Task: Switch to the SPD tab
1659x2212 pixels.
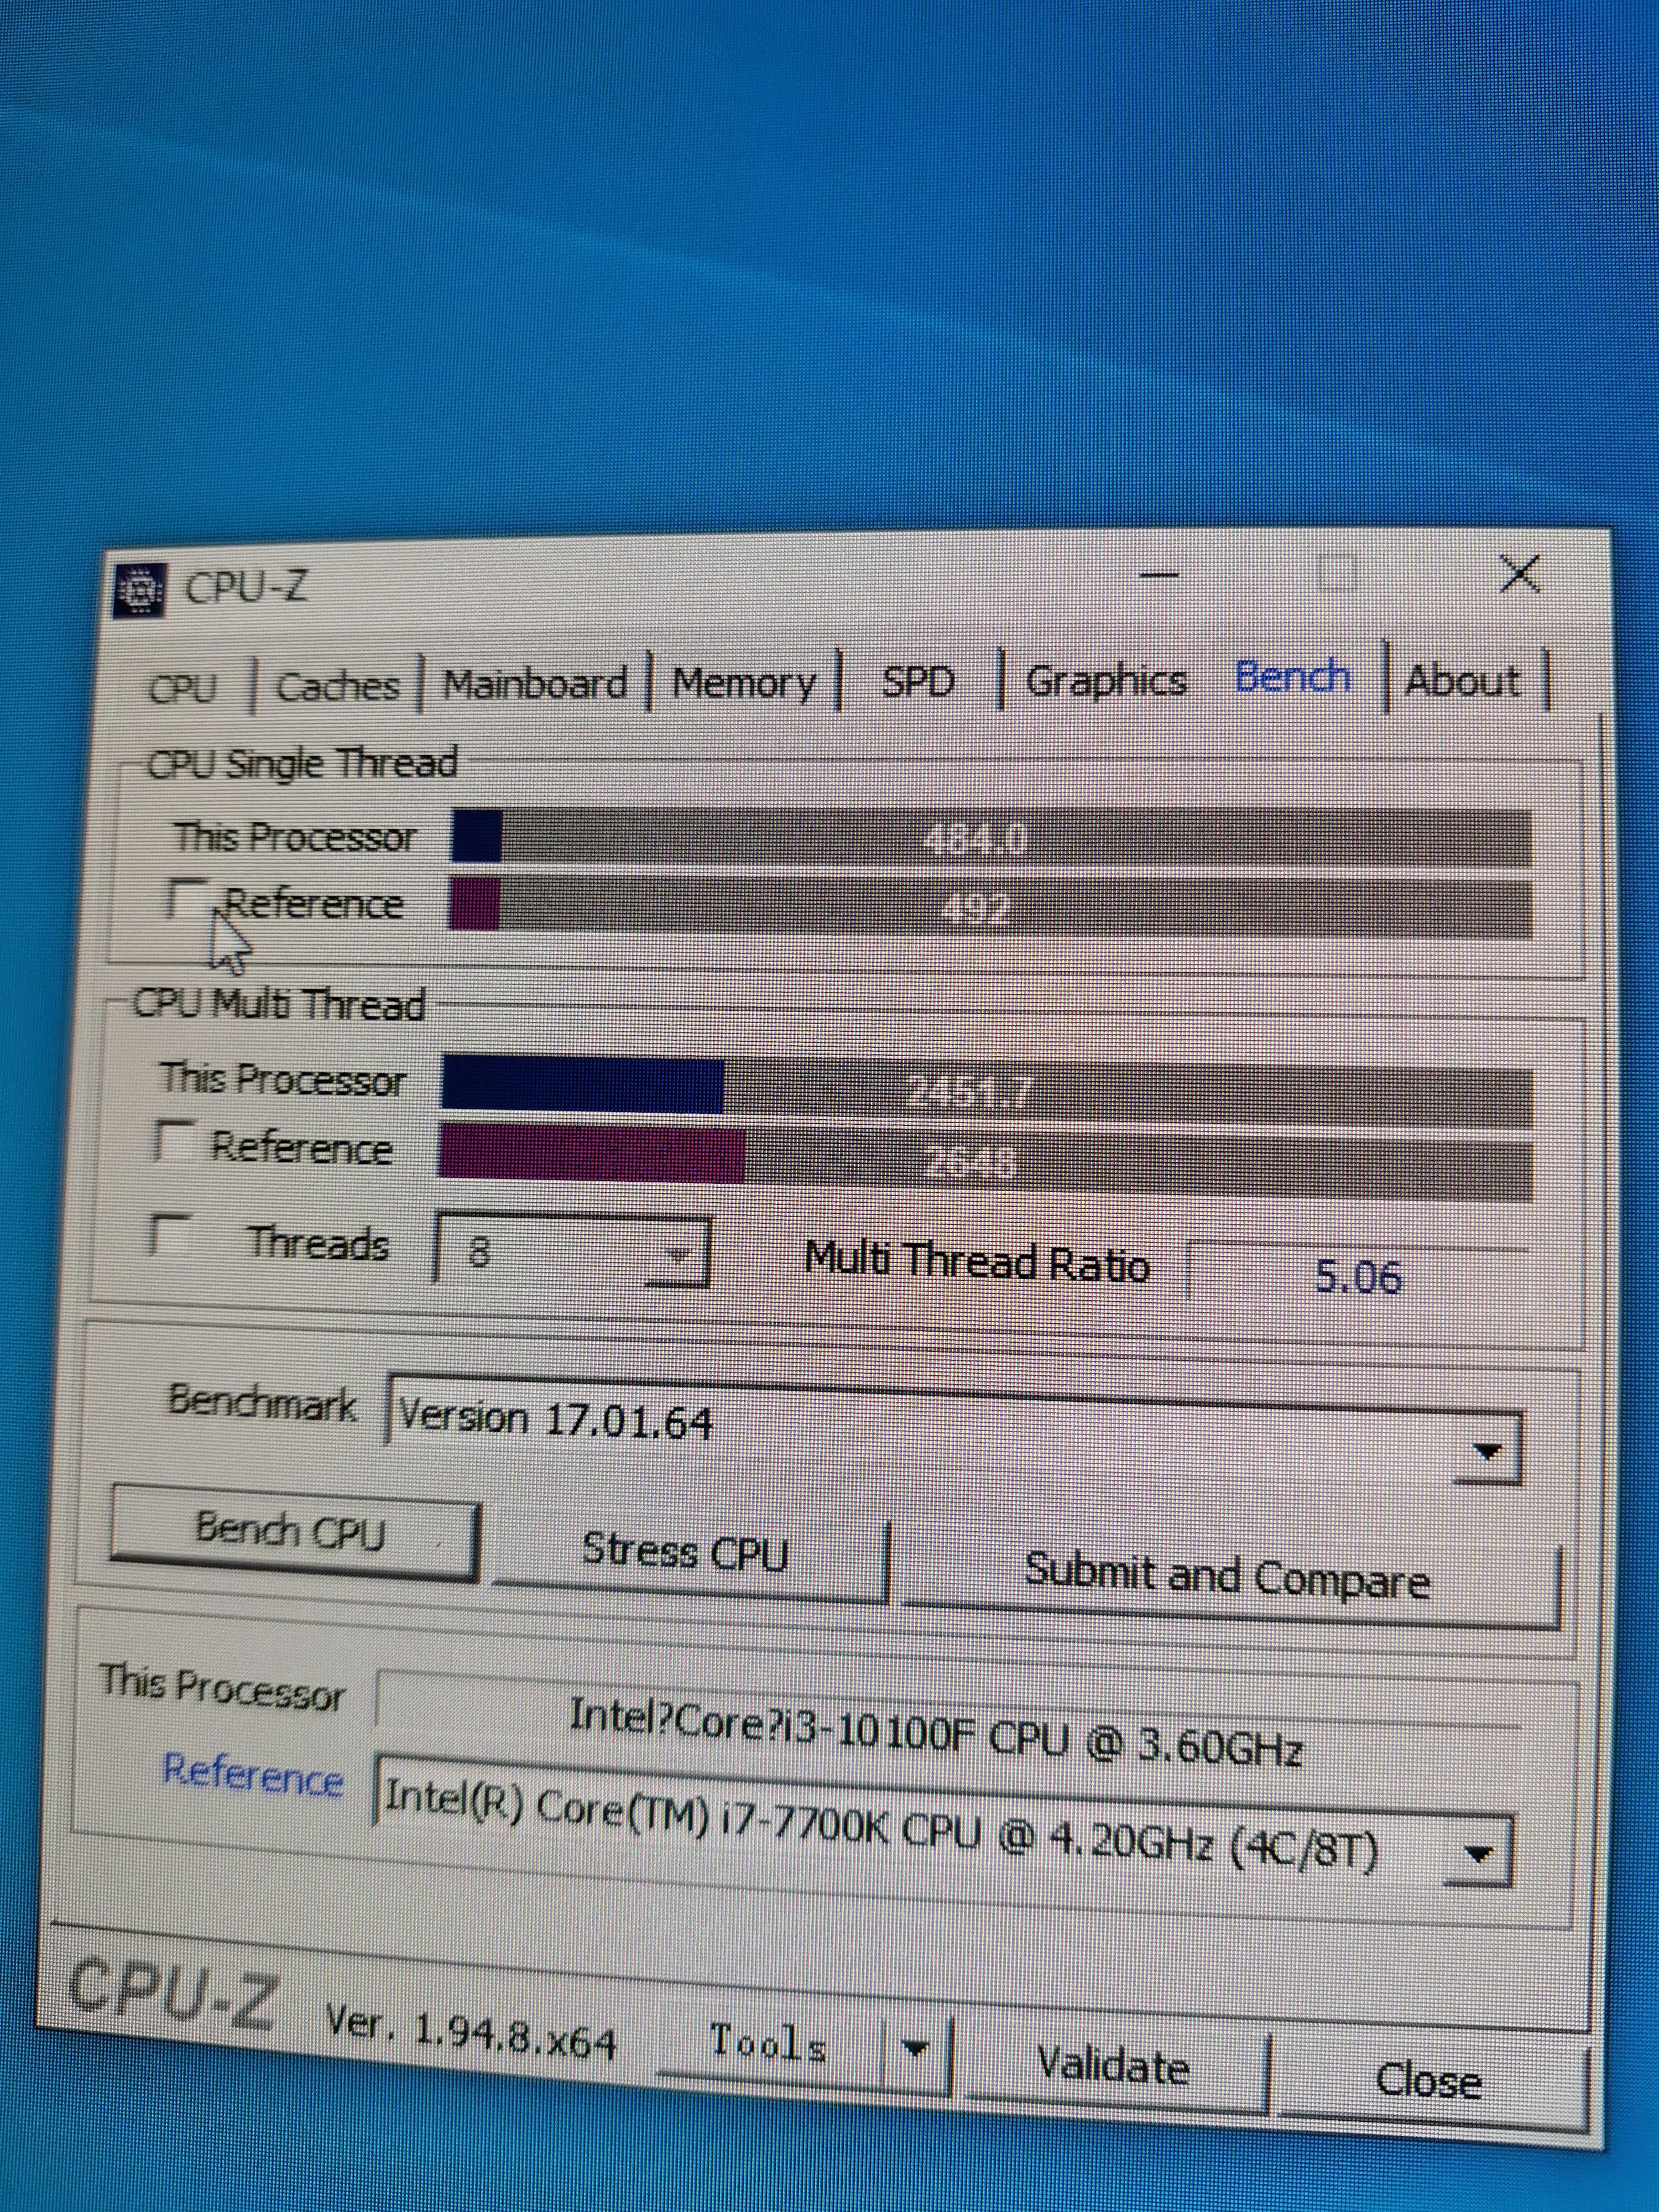Action: pyautogui.click(x=920, y=678)
